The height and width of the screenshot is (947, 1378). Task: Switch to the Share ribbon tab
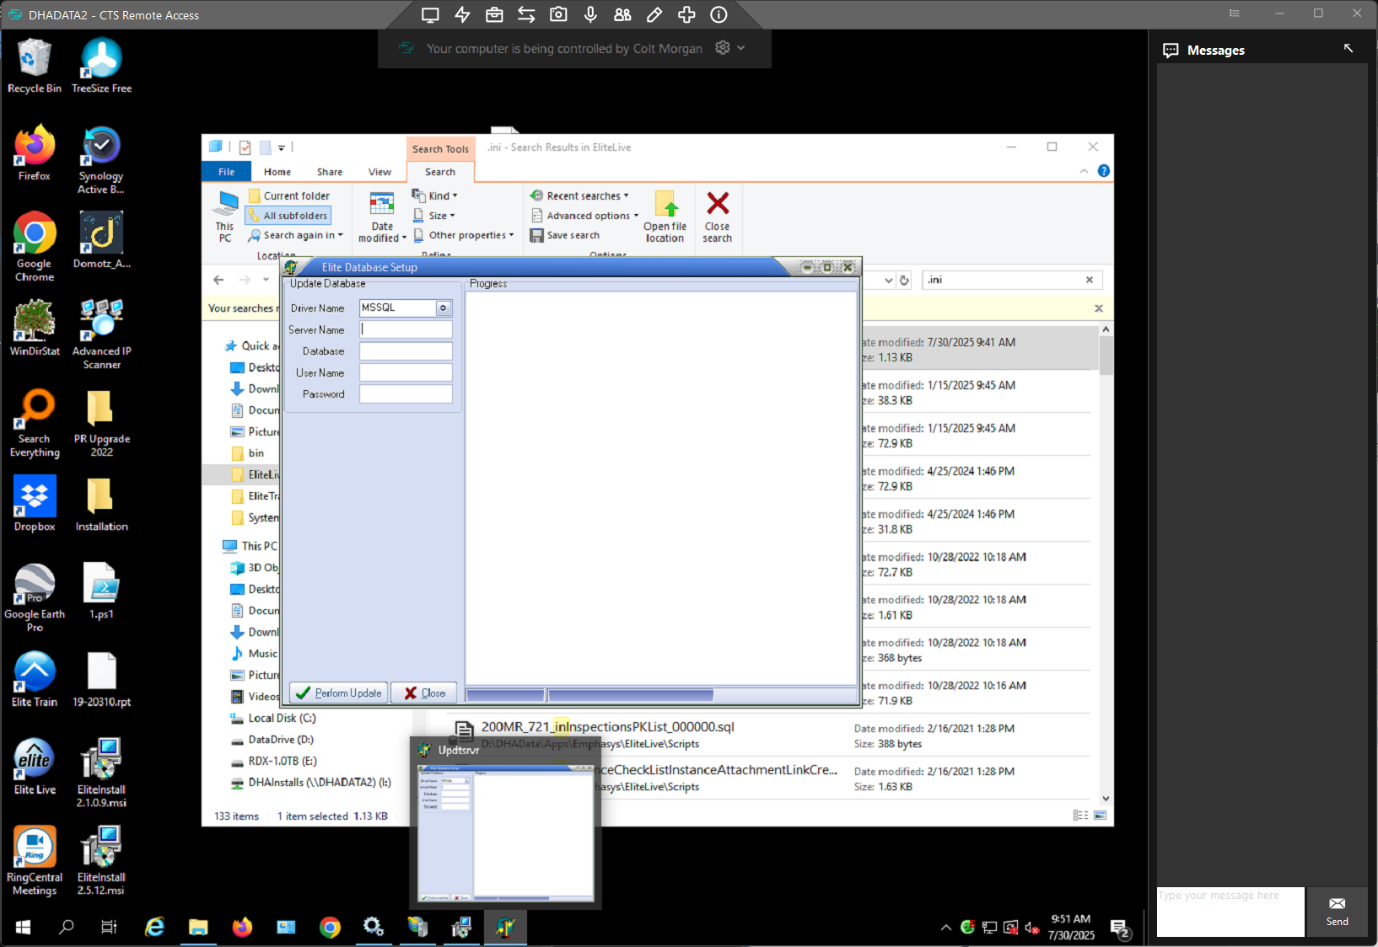pos(330,172)
